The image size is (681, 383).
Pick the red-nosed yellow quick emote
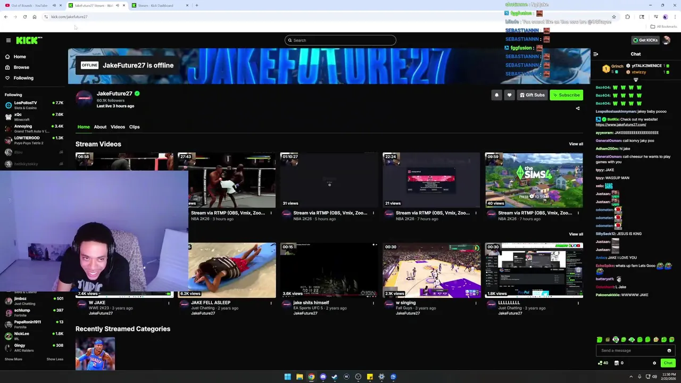655,339
